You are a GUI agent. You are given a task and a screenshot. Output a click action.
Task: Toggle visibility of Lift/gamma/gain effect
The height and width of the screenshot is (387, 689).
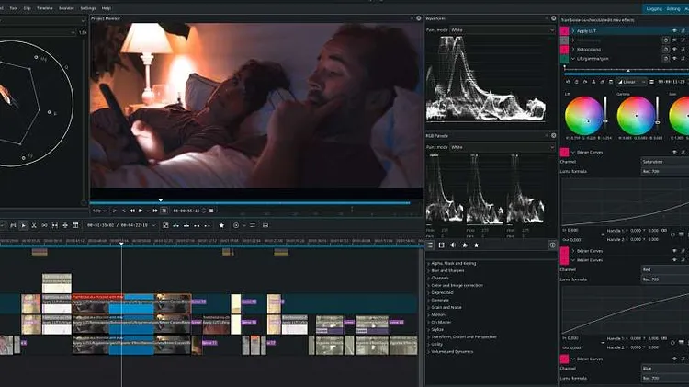[x=673, y=58]
